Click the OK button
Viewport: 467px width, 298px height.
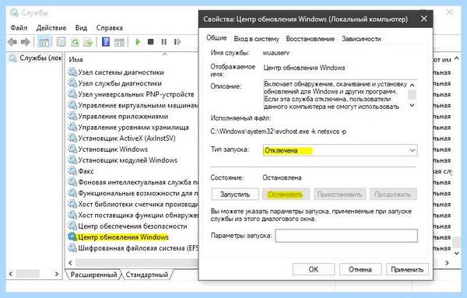(x=314, y=269)
